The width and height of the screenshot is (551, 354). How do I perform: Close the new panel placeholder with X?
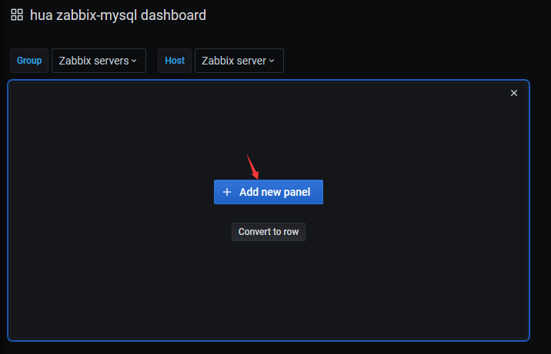coord(514,93)
